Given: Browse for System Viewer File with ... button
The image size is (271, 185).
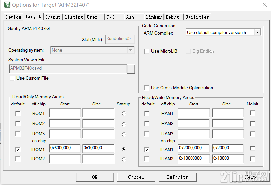Looking at the screenshot, I should pyautogui.click(x=131, y=69).
